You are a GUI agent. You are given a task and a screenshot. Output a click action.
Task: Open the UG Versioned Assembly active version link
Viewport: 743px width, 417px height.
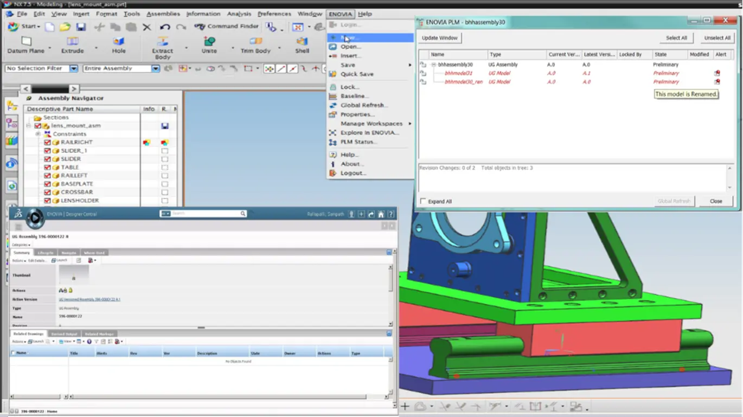(x=89, y=299)
